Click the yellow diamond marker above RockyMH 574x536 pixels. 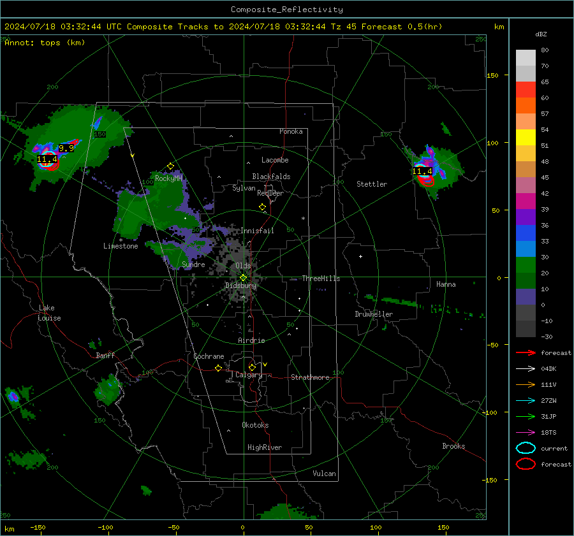170,166
